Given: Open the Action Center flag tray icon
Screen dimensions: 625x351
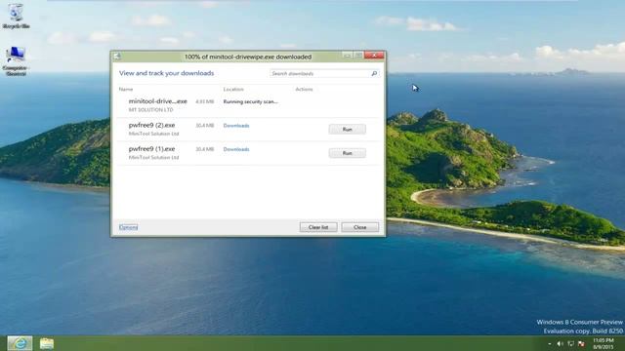Looking at the screenshot, I should pyautogui.click(x=581, y=343).
